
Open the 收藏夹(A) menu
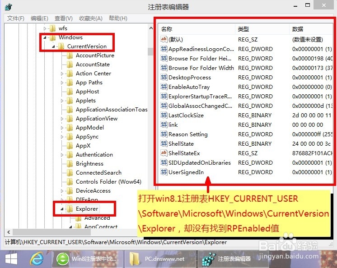point(91,18)
